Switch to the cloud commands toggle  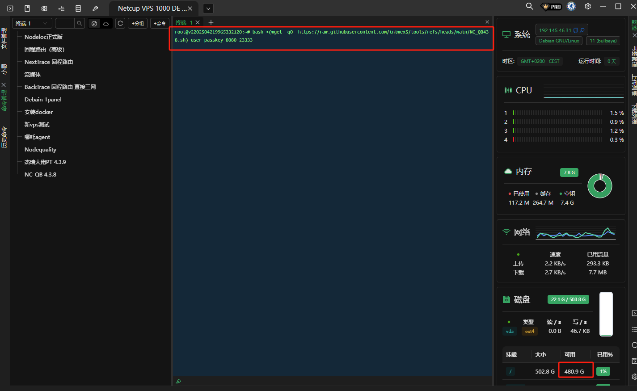click(x=106, y=23)
